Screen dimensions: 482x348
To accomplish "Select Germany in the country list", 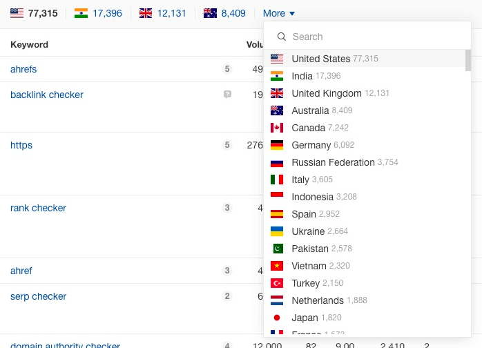I will (365, 144).
